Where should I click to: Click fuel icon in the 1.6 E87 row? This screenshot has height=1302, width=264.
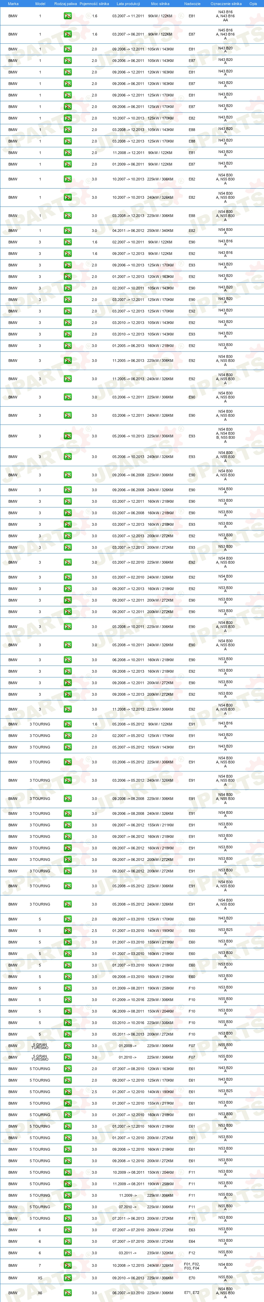pyautogui.click(x=68, y=35)
